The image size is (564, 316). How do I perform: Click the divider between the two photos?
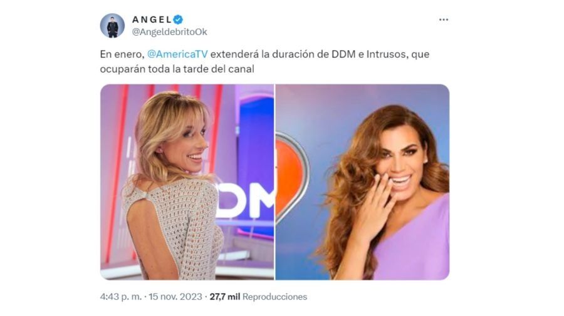tap(275, 182)
